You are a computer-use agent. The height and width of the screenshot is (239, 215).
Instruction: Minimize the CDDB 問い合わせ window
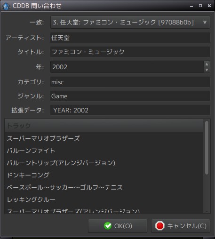tap(191, 6)
